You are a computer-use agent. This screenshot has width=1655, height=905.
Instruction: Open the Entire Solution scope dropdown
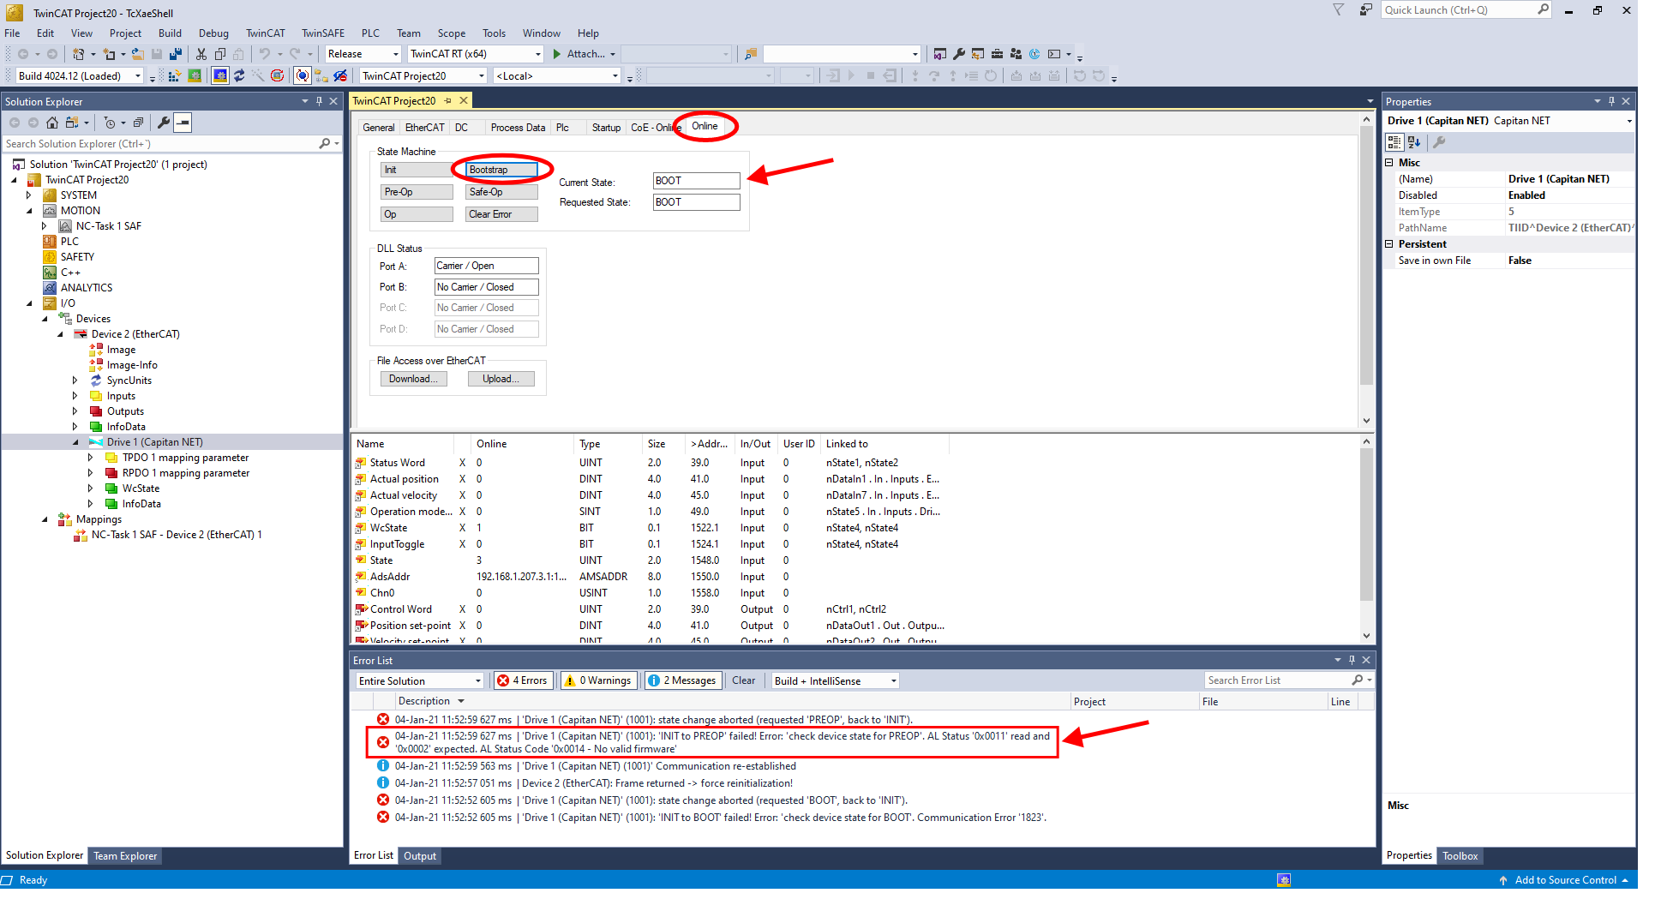[x=419, y=680]
